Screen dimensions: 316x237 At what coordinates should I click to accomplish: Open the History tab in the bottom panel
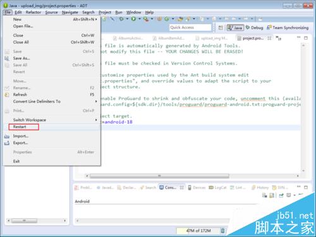coord(260,188)
